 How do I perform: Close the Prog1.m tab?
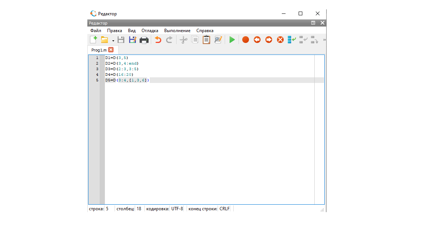[111, 50]
